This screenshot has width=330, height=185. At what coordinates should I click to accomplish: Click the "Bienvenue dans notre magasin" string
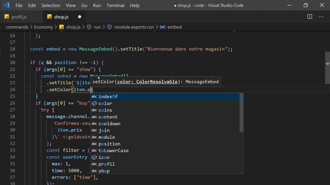[186, 49]
